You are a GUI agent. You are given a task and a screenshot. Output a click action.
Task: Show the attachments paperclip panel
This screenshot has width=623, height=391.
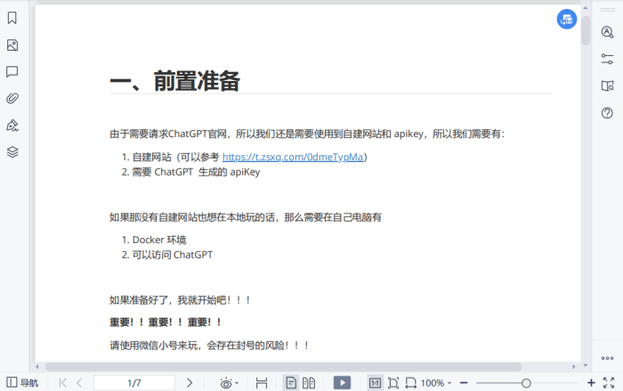coord(12,98)
